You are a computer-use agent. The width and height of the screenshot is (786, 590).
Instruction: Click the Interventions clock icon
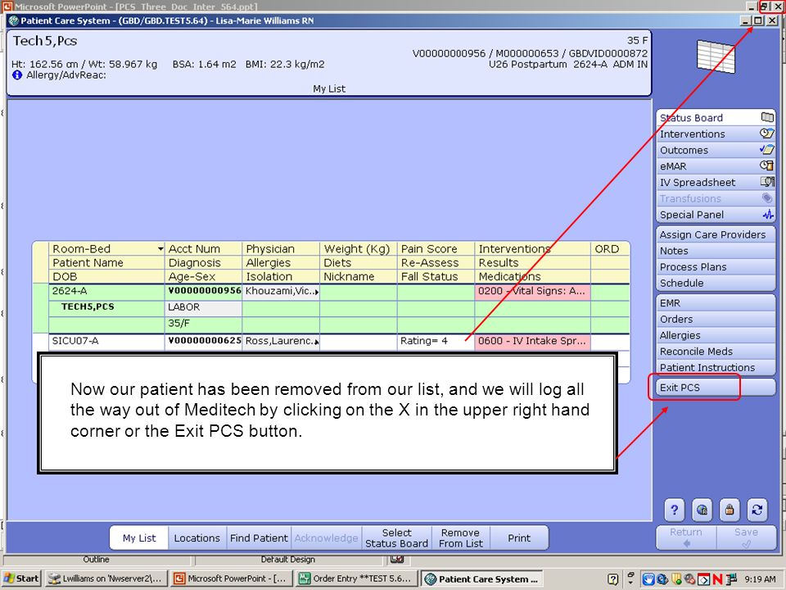767,134
